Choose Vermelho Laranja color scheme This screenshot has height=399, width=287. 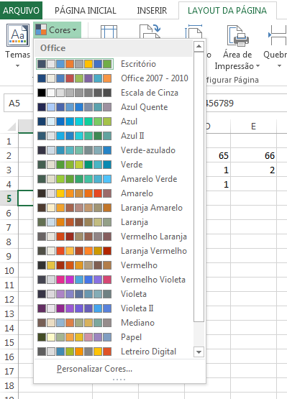pos(114,237)
